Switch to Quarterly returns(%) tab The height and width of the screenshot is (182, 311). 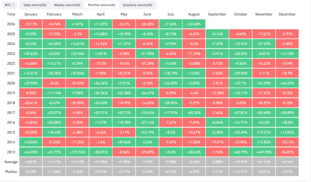click(138, 5)
